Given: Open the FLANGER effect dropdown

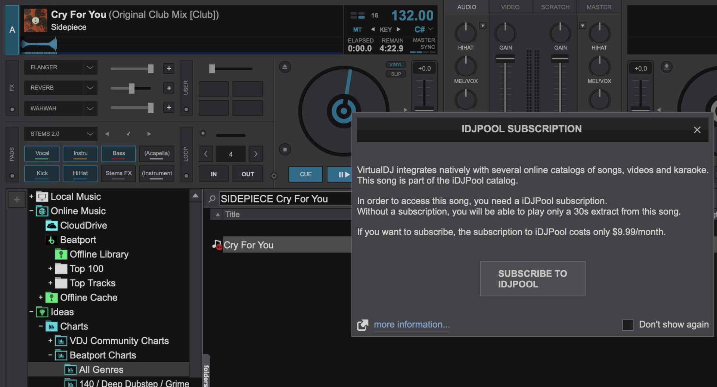Looking at the screenshot, I should [90, 67].
